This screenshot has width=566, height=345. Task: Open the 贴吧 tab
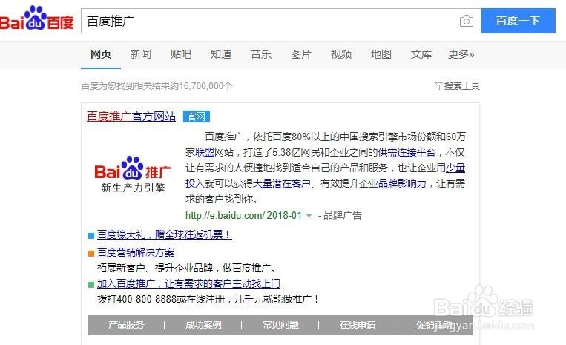tap(181, 54)
